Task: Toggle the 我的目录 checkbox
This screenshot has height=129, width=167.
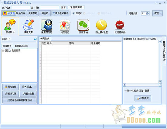Action: [x=6, y=51]
